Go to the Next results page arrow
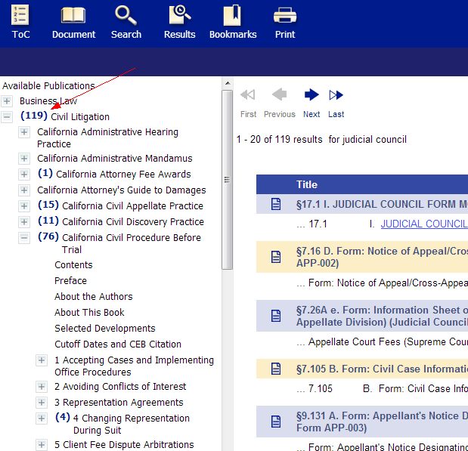This screenshot has height=451, width=468. coord(311,94)
